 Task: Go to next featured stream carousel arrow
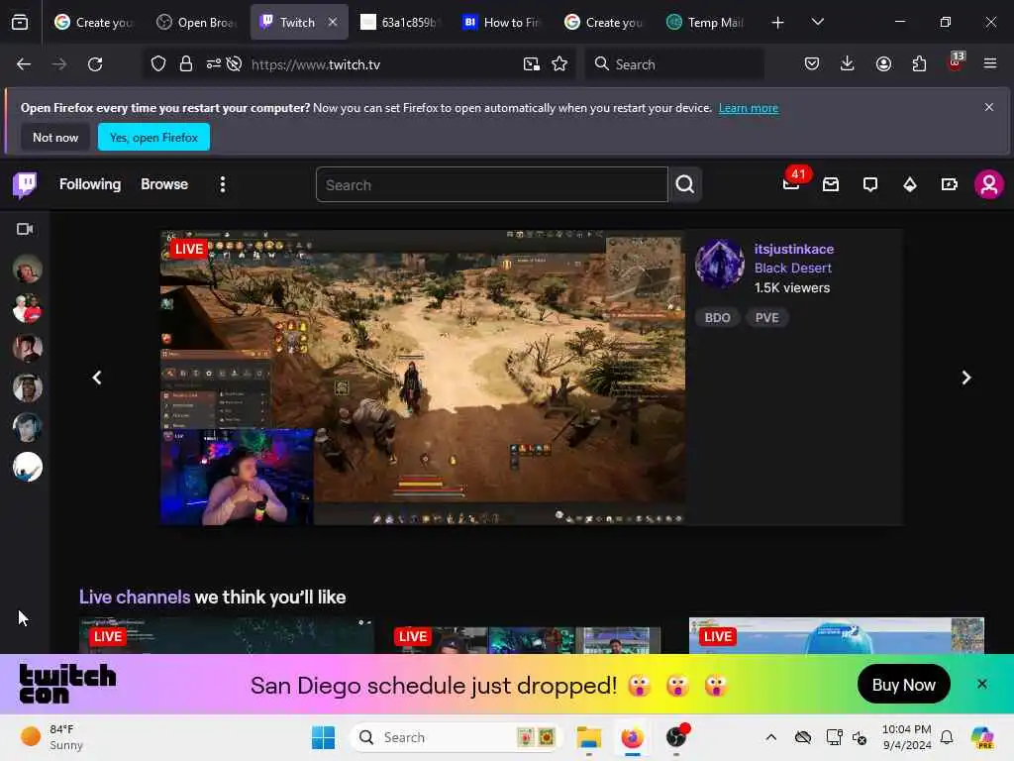[x=966, y=378]
